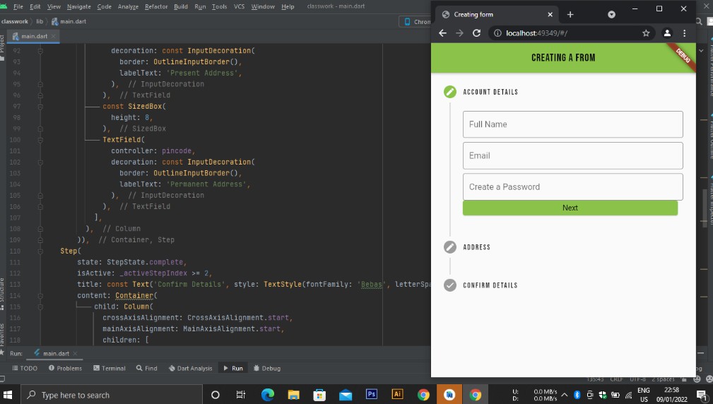The image size is (713, 404).
Task: Click the taskbar search box
Action: [x=112, y=394]
